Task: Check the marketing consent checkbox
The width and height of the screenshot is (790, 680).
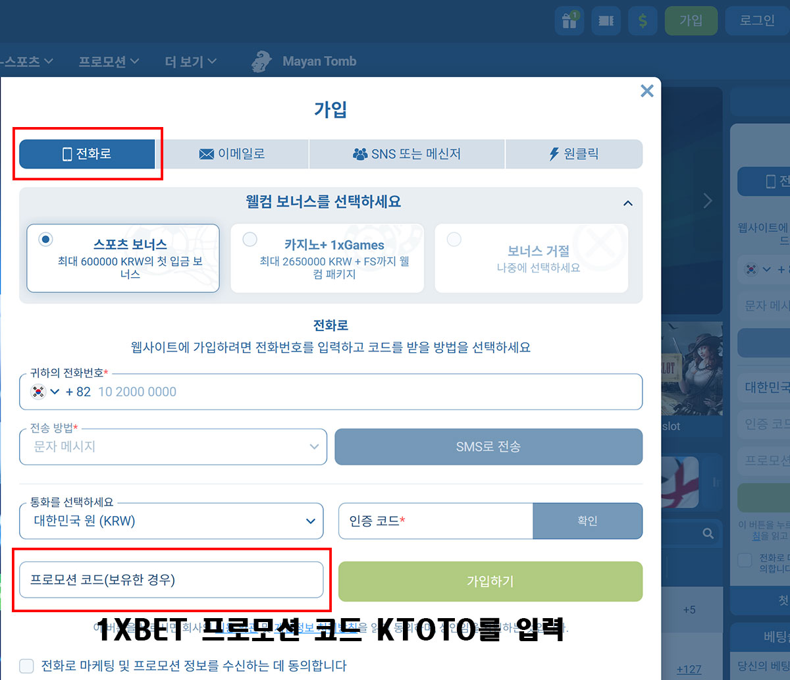Action: coord(26,666)
